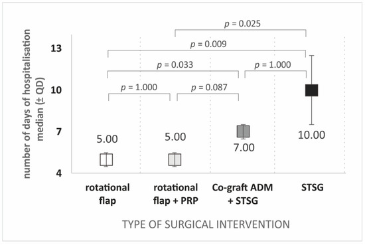Click the y-axis tick label 13
Screen dimensions: 365x245
[x=56, y=48]
